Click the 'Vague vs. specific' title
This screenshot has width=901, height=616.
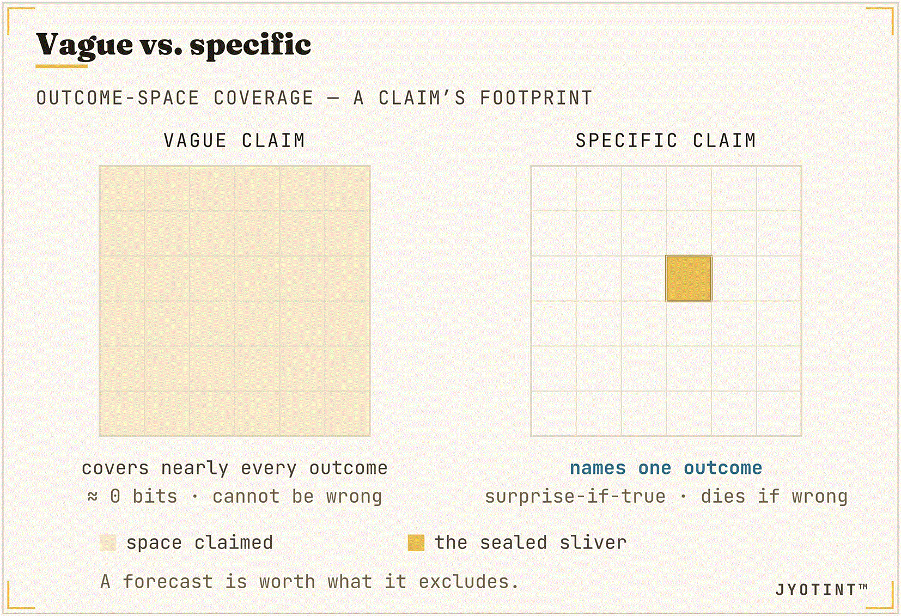pos(174,45)
